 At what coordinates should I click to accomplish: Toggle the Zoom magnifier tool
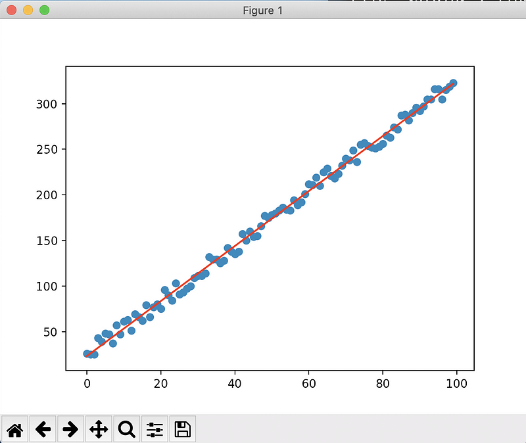tap(126, 430)
